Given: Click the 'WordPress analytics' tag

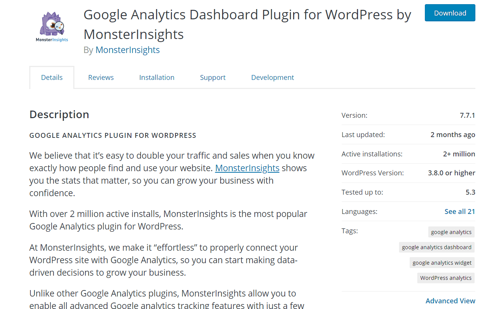Looking at the screenshot, I should click(x=446, y=278).
